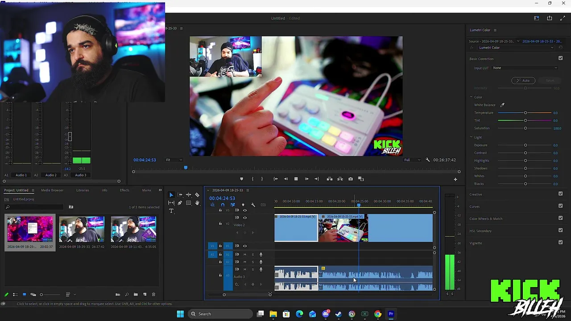Viewport: 571px width, 321px height.
Task: Mark In point in program monitor
Action: (252, 179)
